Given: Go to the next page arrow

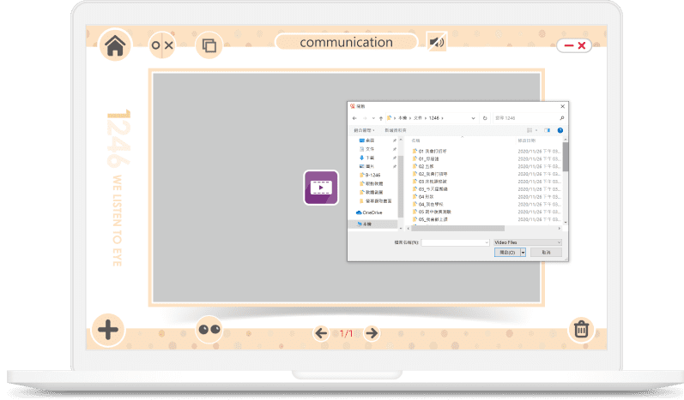Looking at the screenshot, I should 372,333.
